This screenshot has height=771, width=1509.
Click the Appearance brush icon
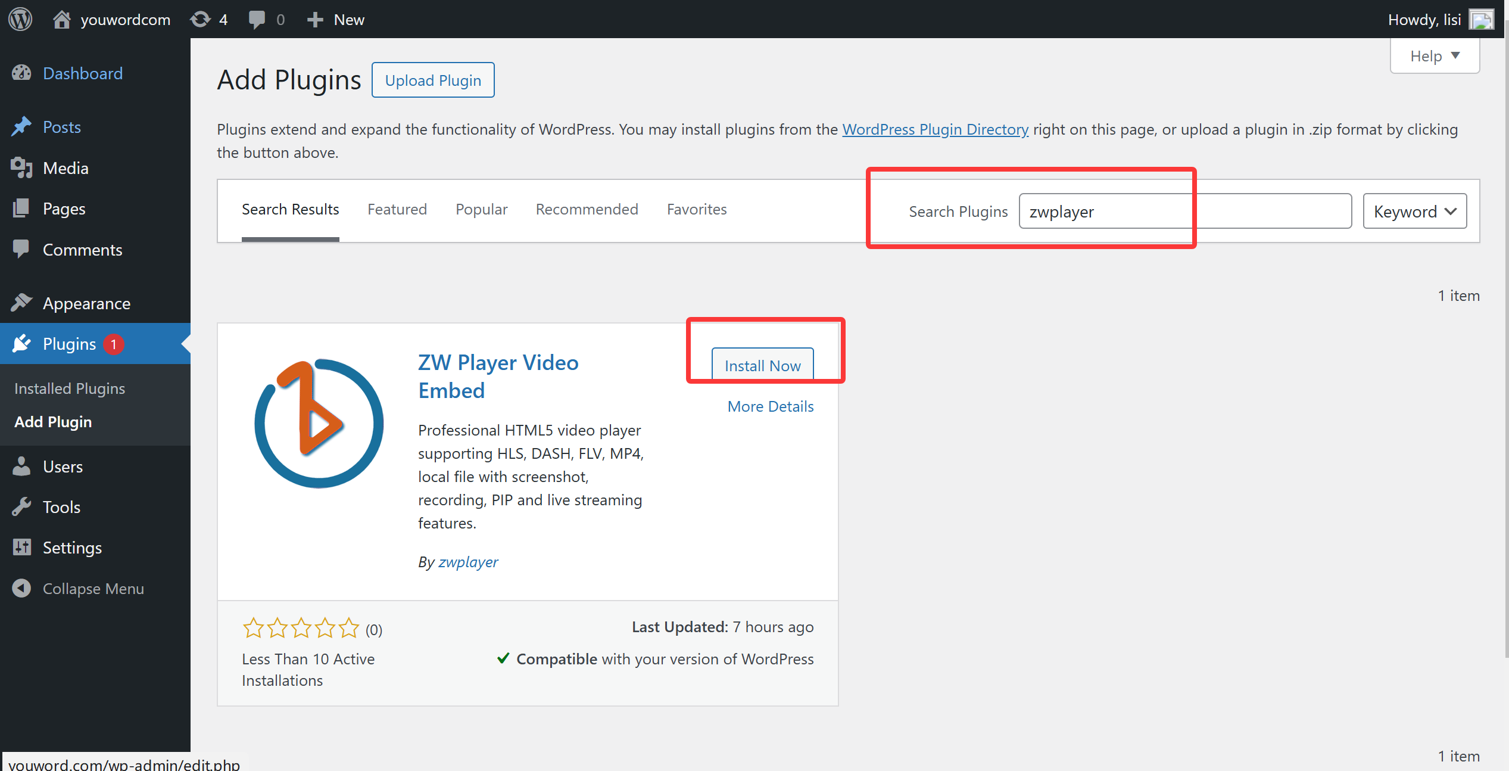[x=22, y=303]
